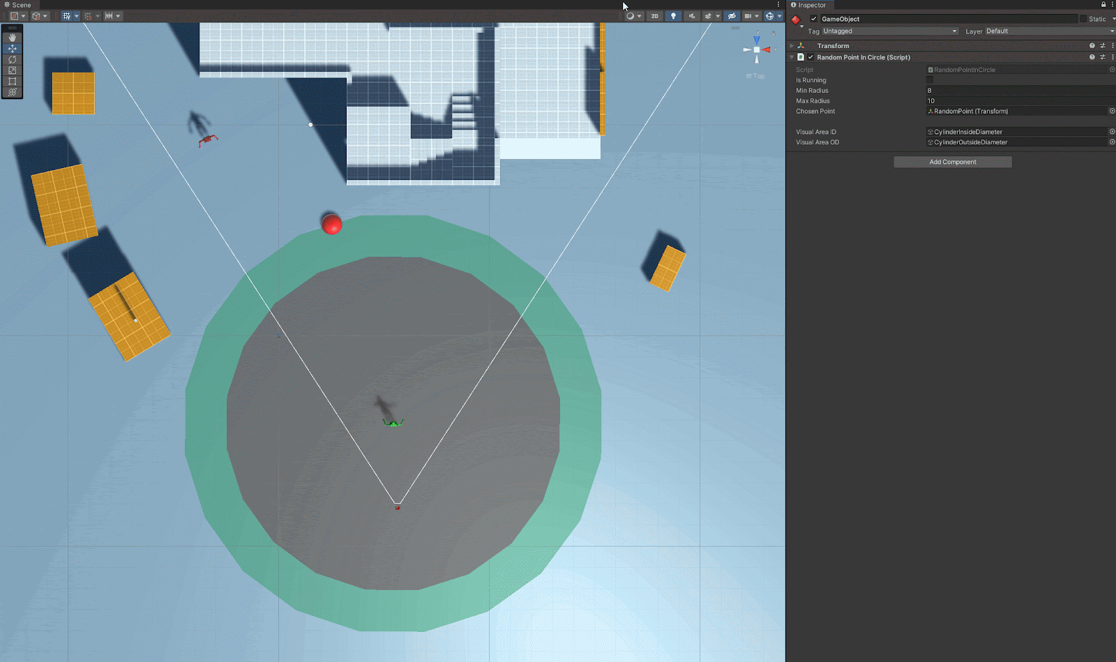
Task: Toggle 2D view mode
Action: tap(654, 16)
